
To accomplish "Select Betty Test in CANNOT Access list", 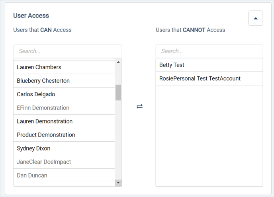I will coord(209,65).
